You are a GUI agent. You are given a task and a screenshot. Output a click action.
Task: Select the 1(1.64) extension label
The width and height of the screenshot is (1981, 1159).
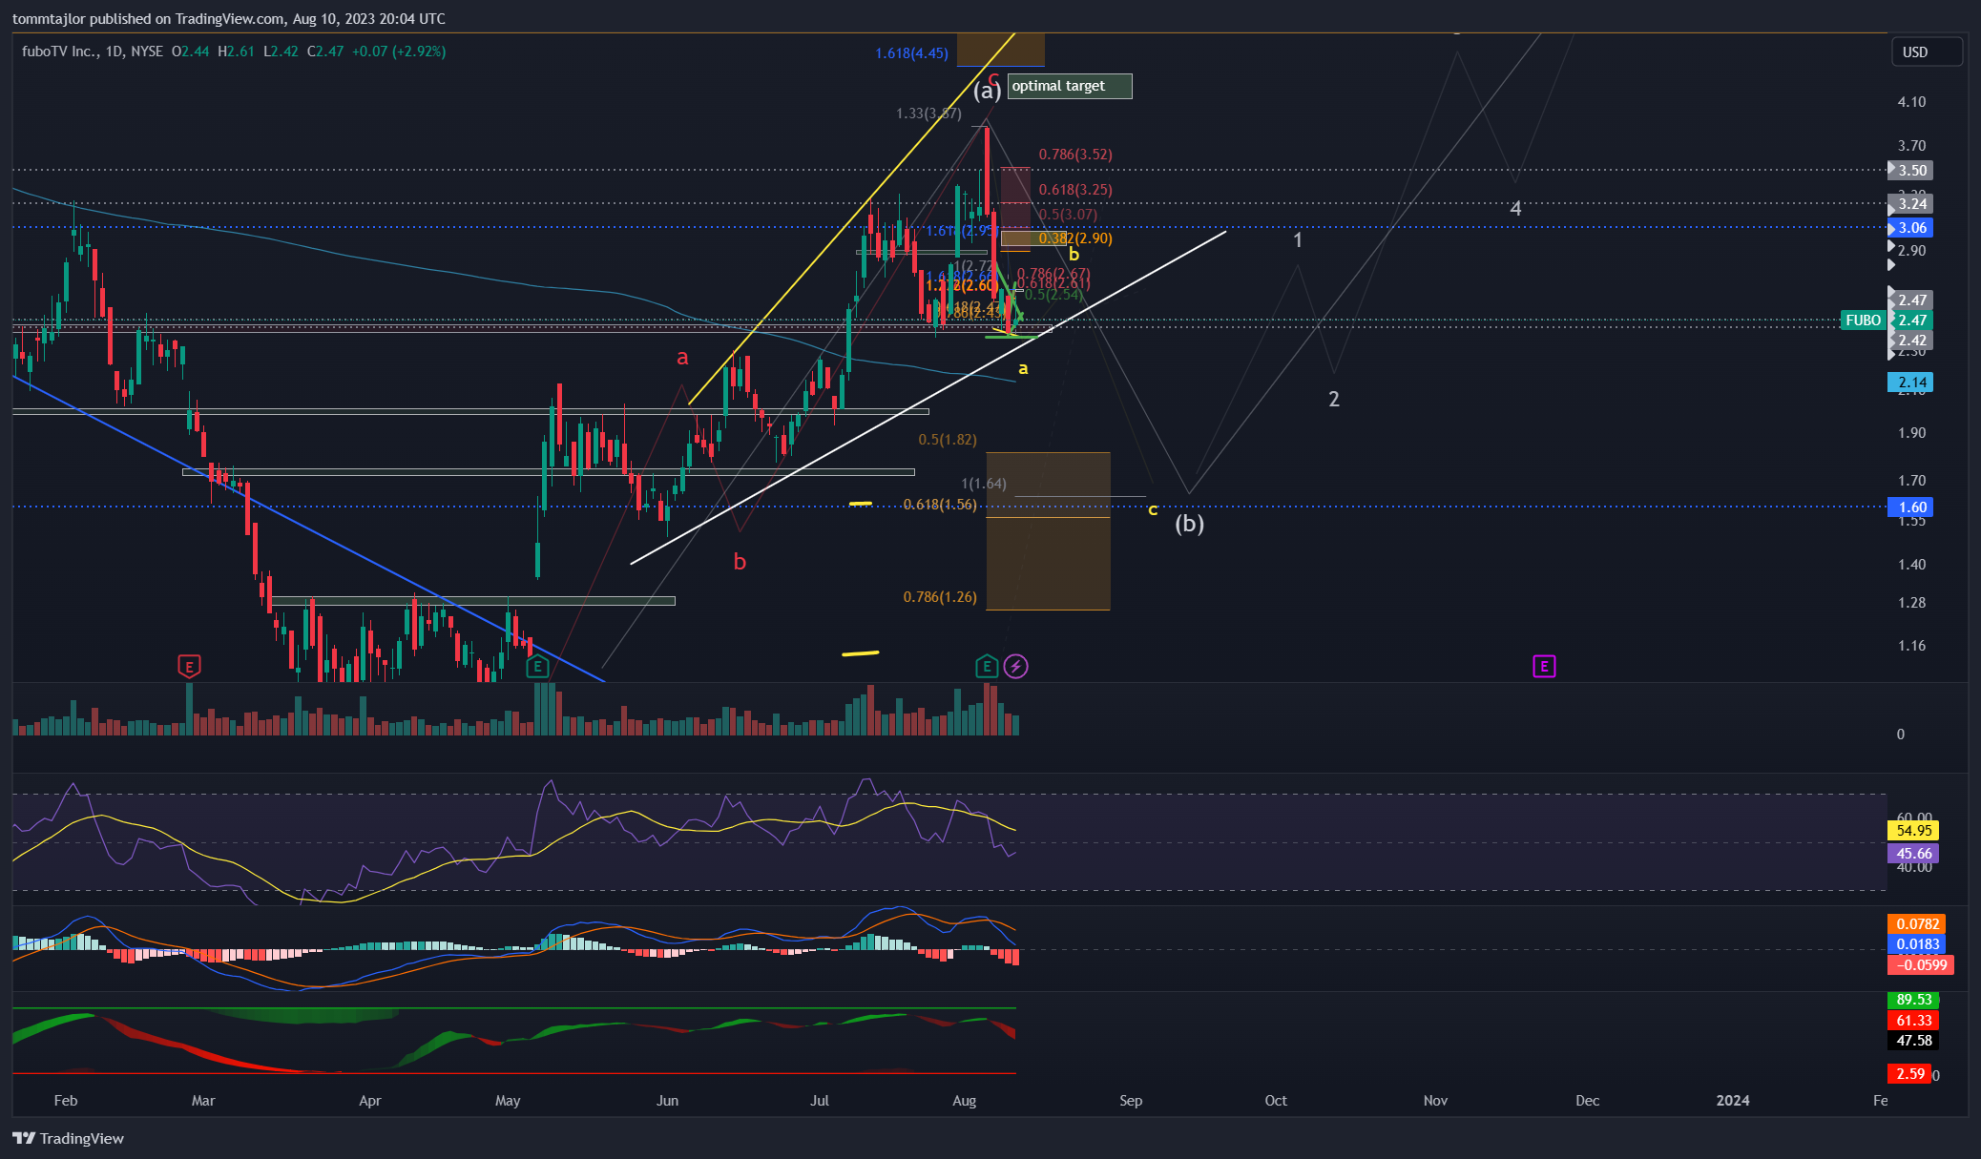984,484
